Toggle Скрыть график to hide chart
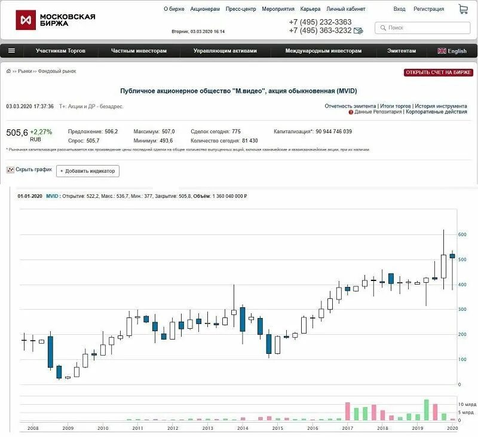 pyautogui.click(x=34, y=170)
